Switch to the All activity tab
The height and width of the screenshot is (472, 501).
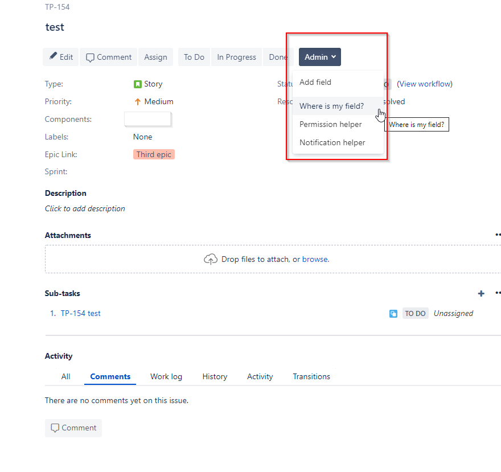pos(65,376)
